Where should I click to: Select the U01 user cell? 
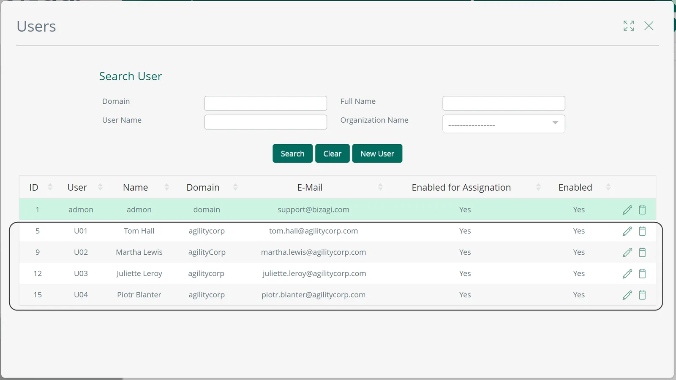81,231
